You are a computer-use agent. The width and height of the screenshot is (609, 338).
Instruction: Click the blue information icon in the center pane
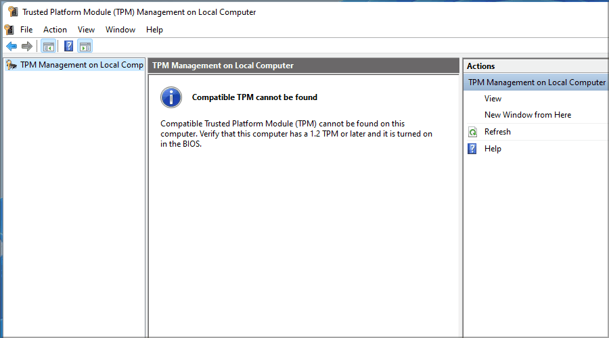coord(171,97)
